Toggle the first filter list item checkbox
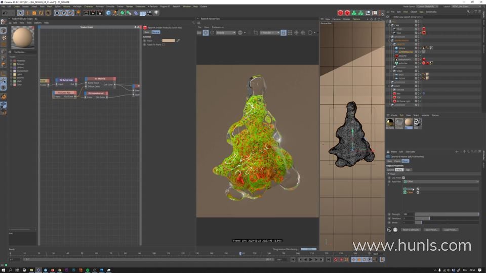The image size is (486, 273). click(x=418, y=189)
